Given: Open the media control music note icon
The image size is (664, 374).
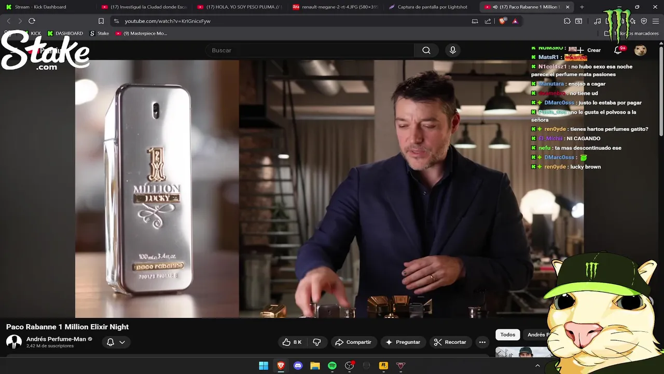Looking at the screenshot, I should point(598,21).
